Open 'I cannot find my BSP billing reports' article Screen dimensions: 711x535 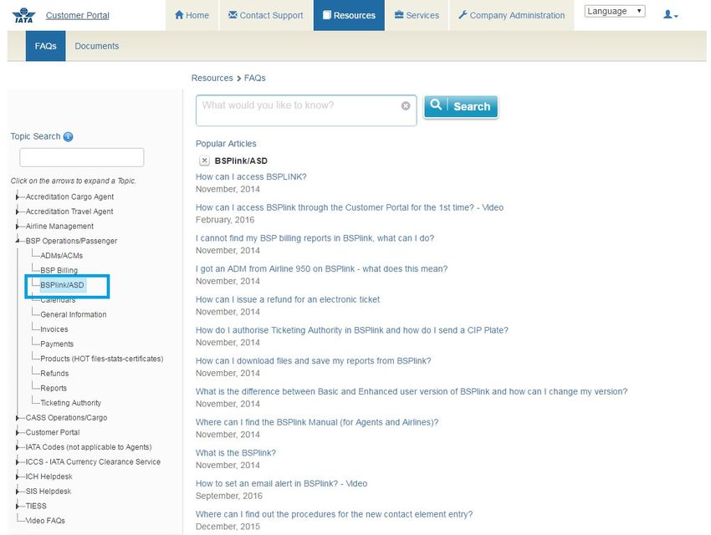click(x=315, y=238)
